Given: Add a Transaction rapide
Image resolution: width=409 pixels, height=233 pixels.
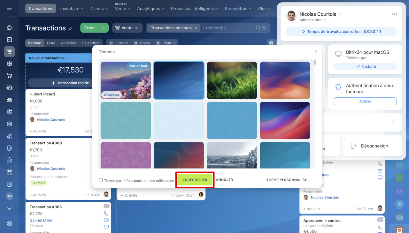Looking at the screenshot, I should coord(70,83).
